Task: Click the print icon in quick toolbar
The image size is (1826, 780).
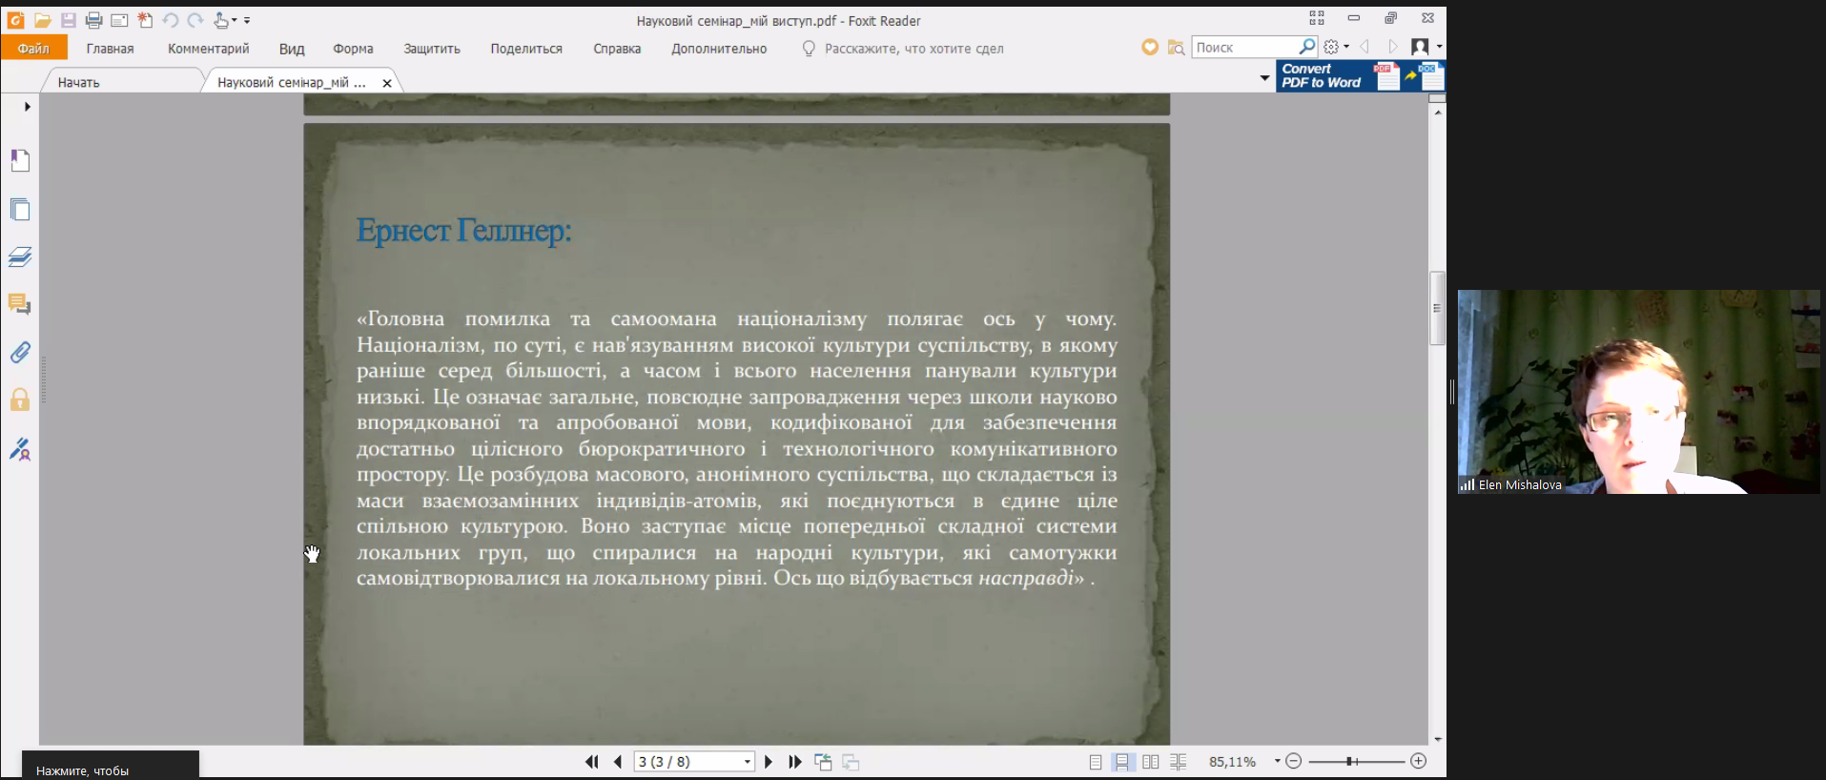Action: (x=93, y=20)
